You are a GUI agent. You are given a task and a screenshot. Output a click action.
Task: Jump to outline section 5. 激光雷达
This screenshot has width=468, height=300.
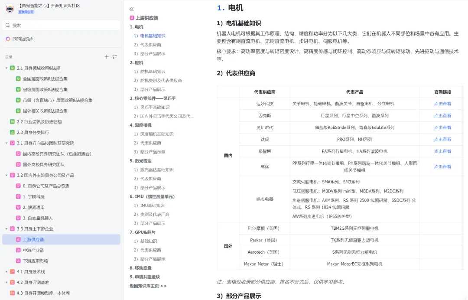(140, 161)
